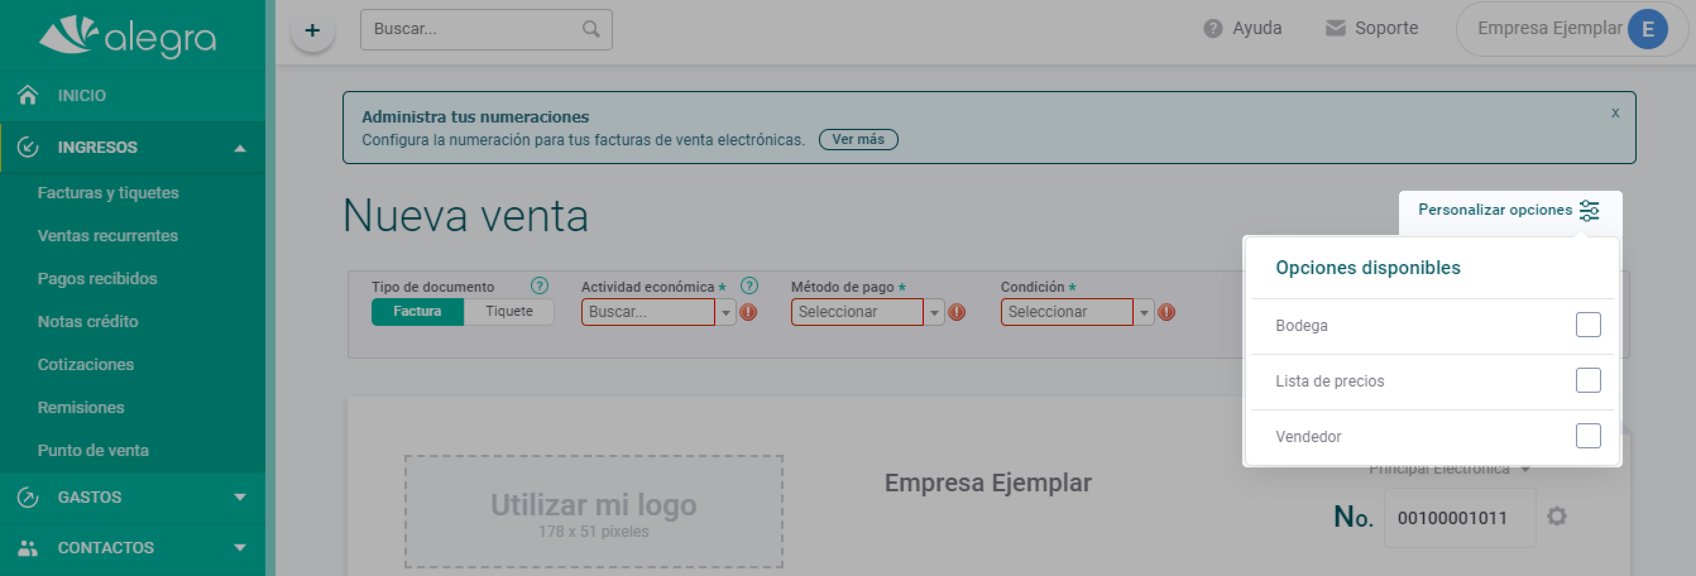Click the gear icon beside invoice number
The height and width of the screenshot is (576, 1696).
1556,517
